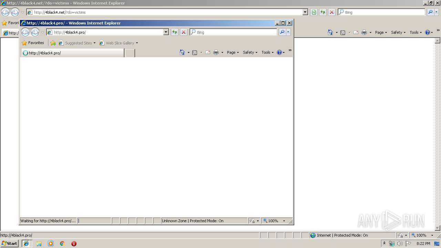This screenshot has height=248, width=441.
Task: Open Chrome taskbar icon
Action: pos(62,244)
